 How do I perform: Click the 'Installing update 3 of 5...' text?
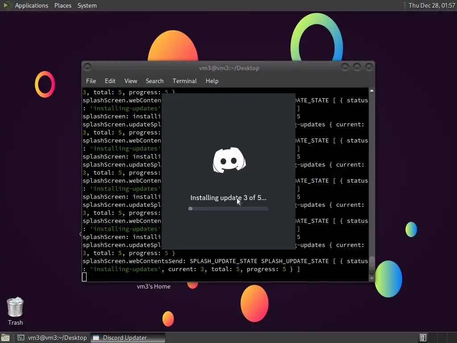pyautogui.click(x=228, y=198)
